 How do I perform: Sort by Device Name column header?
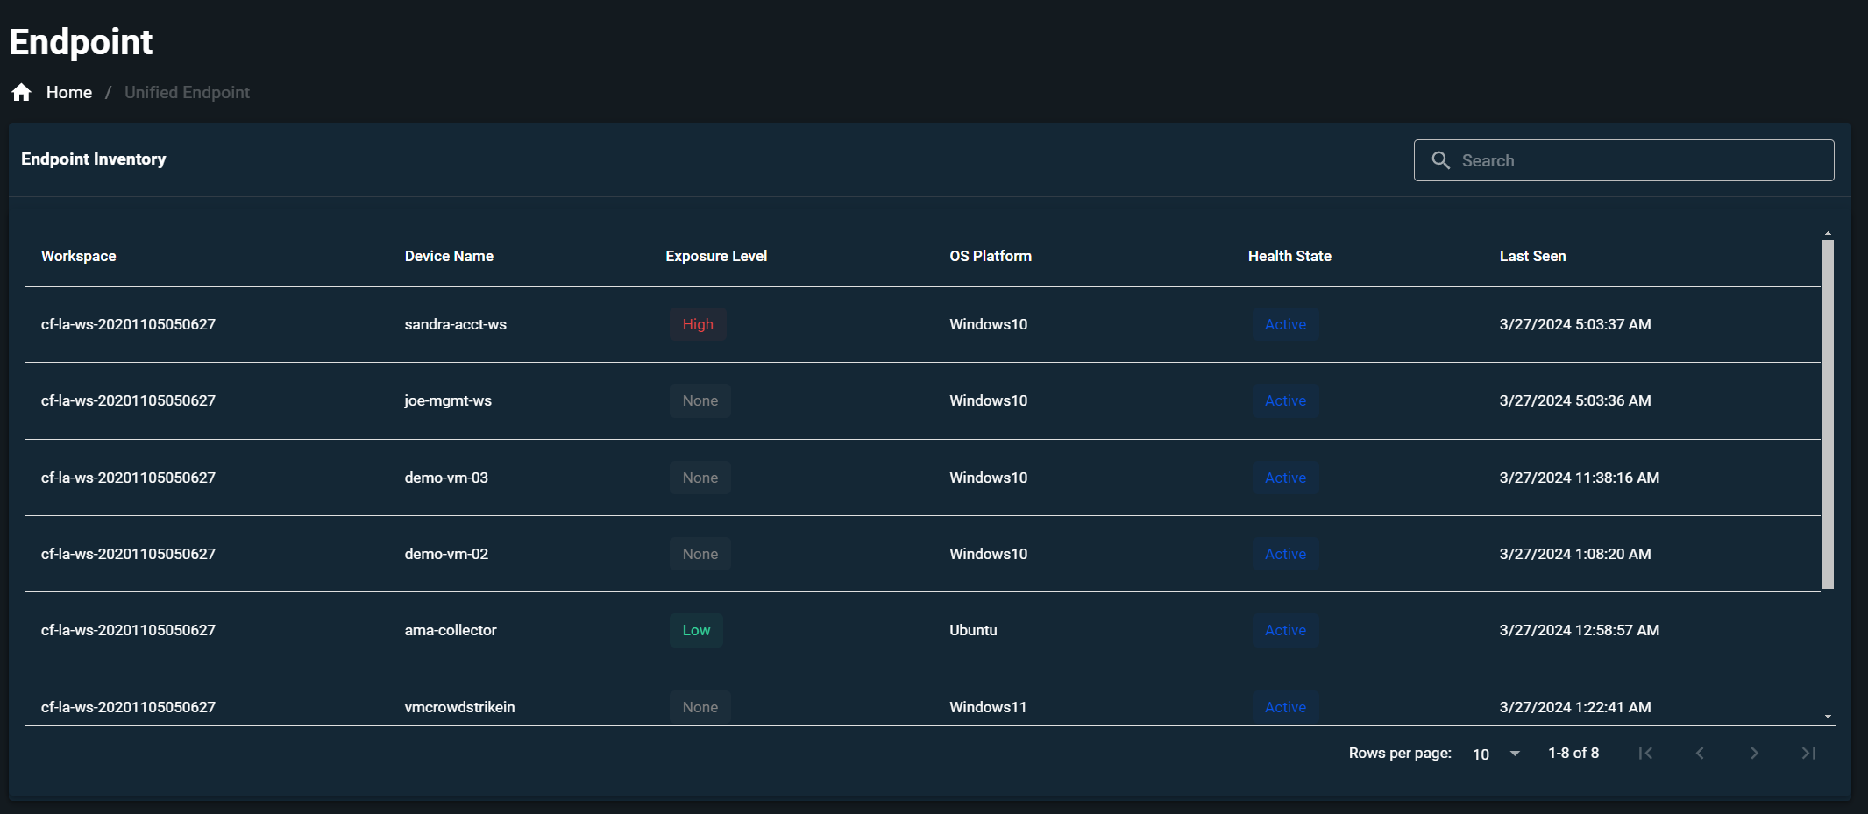point(449,256)
